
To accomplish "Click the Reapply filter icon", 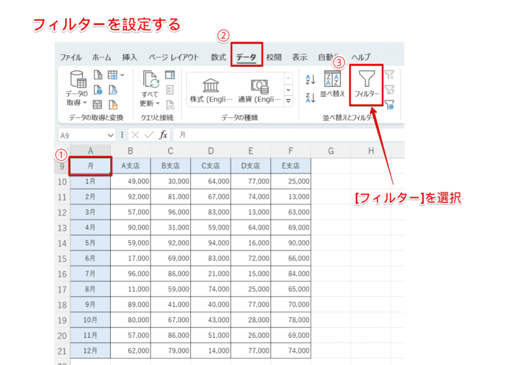I will coord(390,90).
